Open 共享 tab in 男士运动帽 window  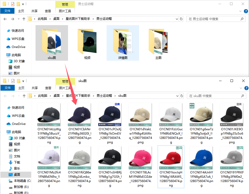(34, 11)
